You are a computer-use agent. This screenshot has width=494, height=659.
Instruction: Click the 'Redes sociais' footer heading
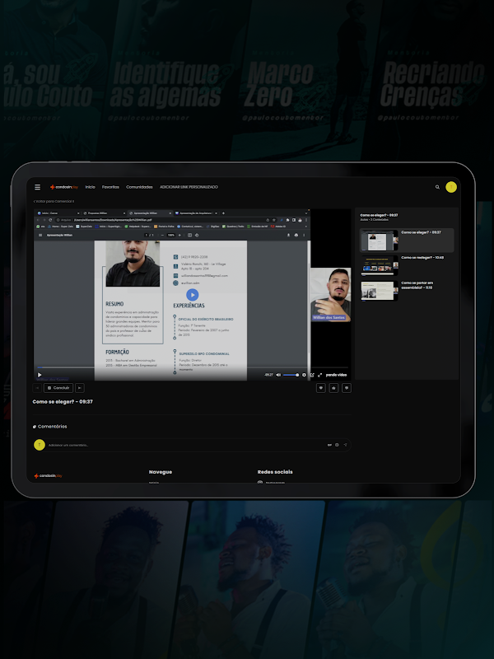tap(275, 472)
